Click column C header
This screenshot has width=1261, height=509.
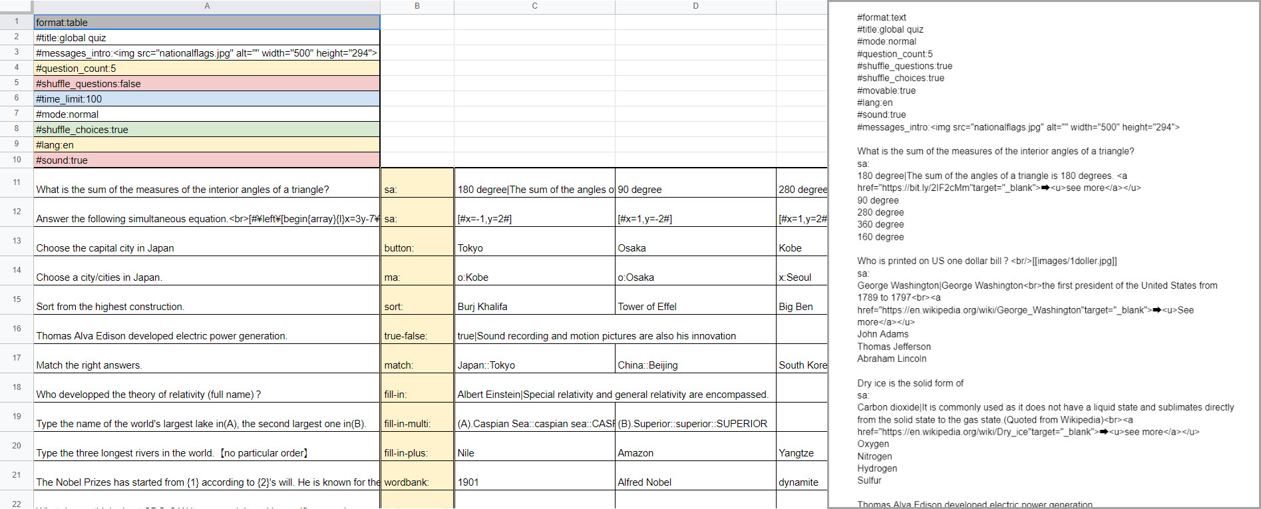[x=534, y=6]
